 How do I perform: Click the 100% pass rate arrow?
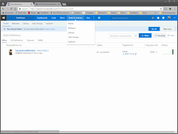pyautogui.click(x=156, y=52)
